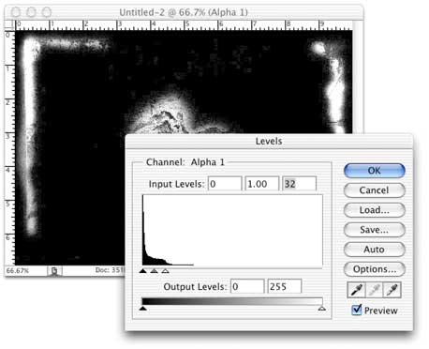
Task: Grab the black input slider triangle under histogram
Action: [143, 271]
